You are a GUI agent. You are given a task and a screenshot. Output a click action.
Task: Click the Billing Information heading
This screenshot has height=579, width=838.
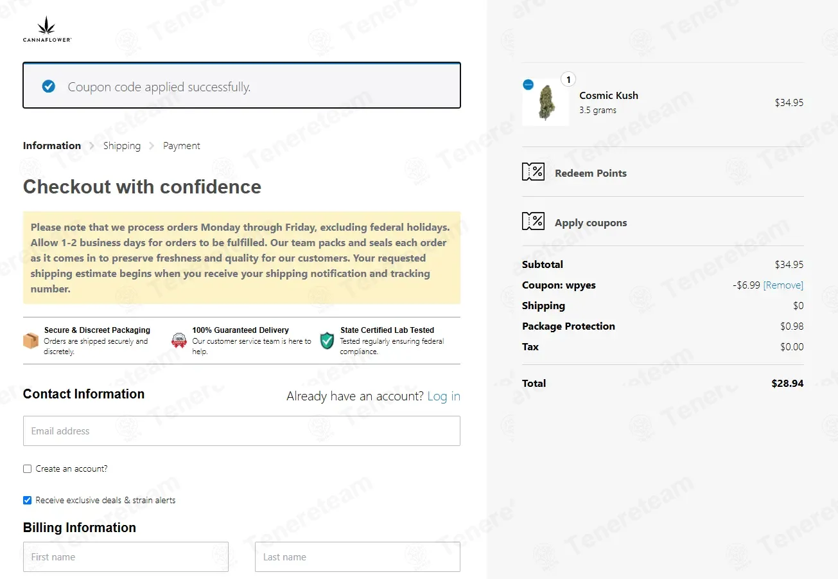point(80,528)
